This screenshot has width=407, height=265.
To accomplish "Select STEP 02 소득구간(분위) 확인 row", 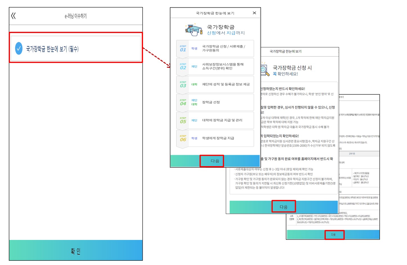I will point(215,66).
